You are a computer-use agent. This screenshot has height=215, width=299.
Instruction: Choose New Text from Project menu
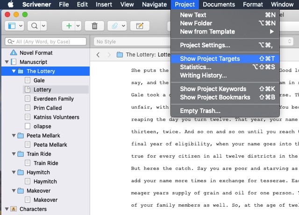225,15
